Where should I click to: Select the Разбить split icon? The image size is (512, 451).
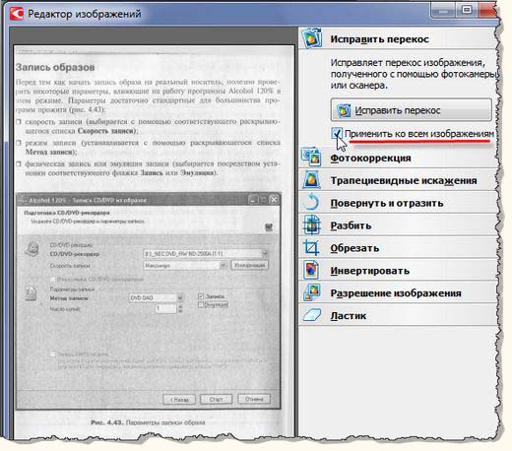click(x=311, y=225)
